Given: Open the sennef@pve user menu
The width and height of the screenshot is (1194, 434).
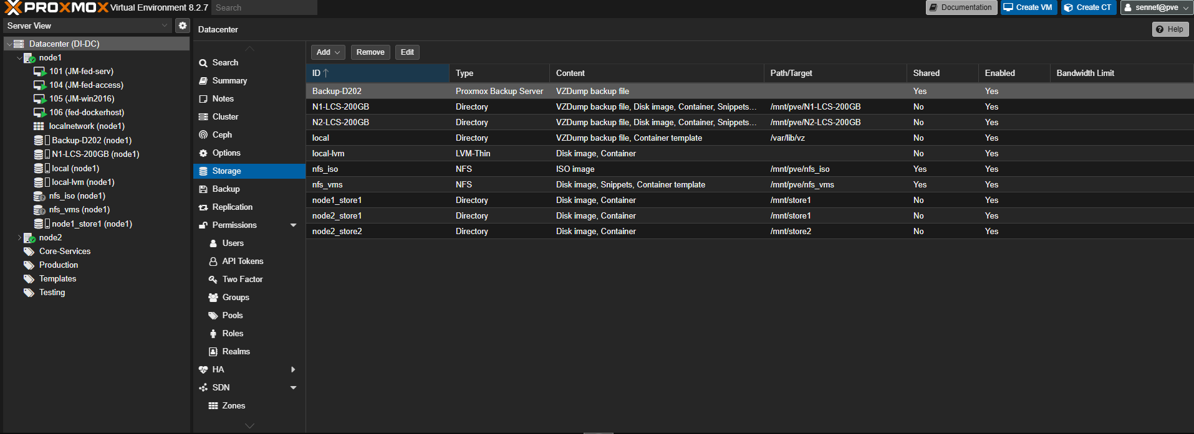Looking at the screenshot, I should click(1157, 7).
